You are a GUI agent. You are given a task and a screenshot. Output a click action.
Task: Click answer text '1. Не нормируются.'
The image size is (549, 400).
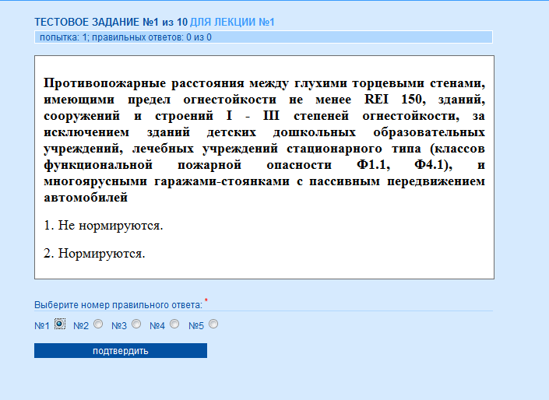pyautogui.click(x=104, y=226)
